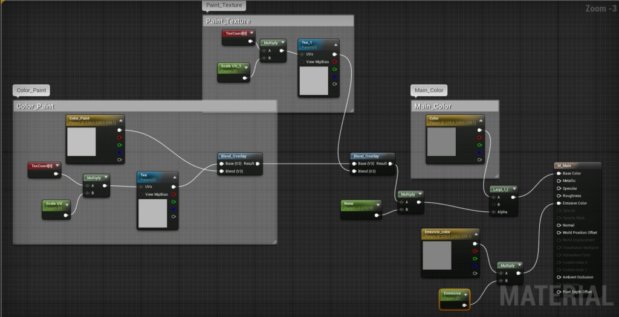The height and width of the screenshot is (317, 619).
Task: Click the blue output pin on Color_Paint node
Action: 120,153
